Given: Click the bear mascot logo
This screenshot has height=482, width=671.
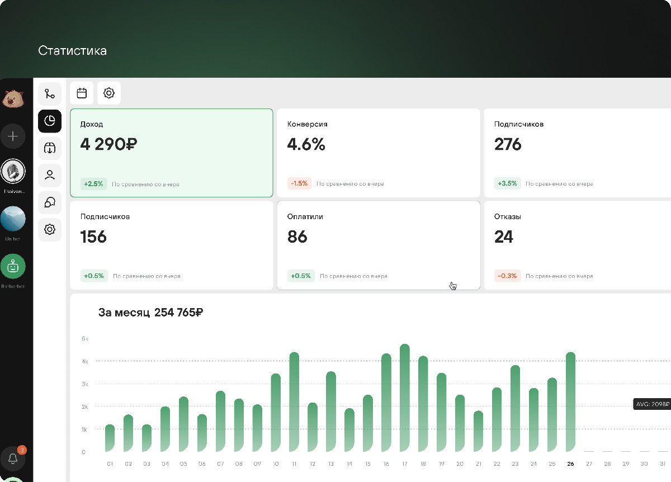Looking at the screenshot, I should [13, 100].
